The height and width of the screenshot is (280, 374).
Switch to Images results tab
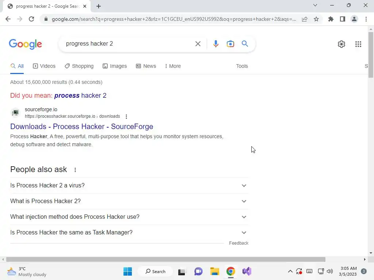[115, 66]
